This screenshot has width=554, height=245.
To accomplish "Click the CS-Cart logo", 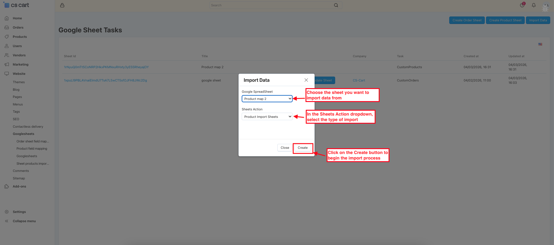I will coord(16,5).
